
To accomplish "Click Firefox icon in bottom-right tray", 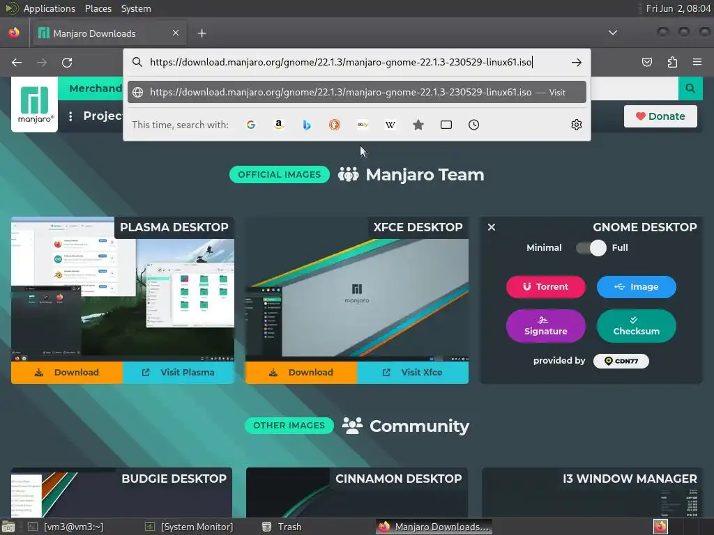I will coord(660,527).
